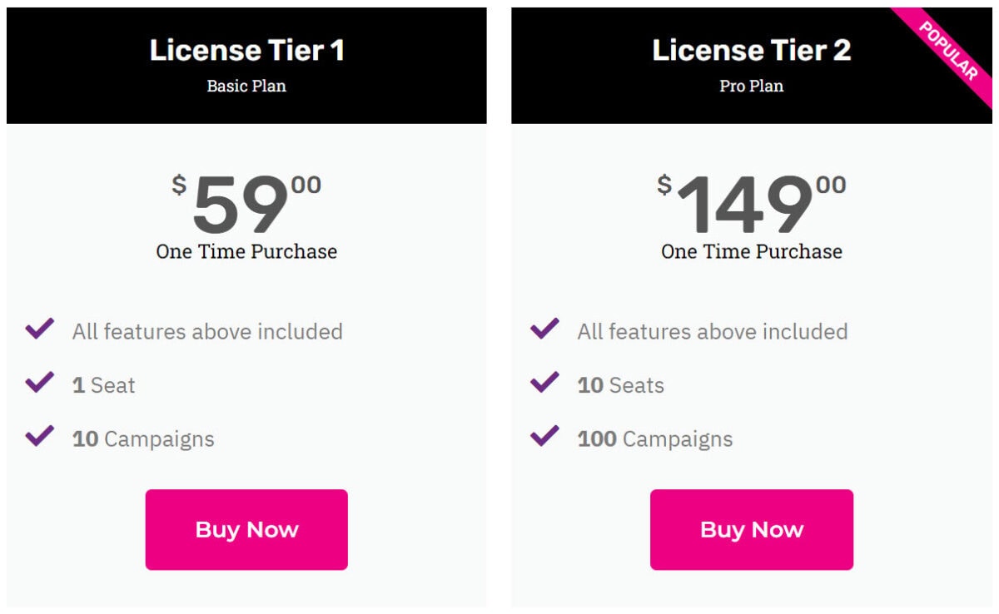Viewport: 999px width, 614px height.
Task: Click the "Buy Now" button under License Tier 1
Action: [246, 529]
